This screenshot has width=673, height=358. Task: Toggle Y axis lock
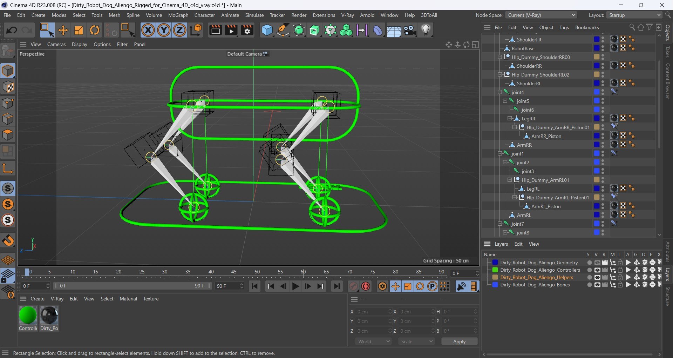point(164,31)
